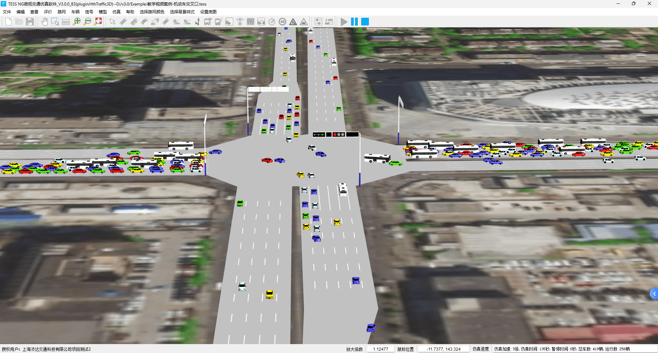Select the arrow pointer tool
The image size is (658, 353).
click(x=112, y=22)
